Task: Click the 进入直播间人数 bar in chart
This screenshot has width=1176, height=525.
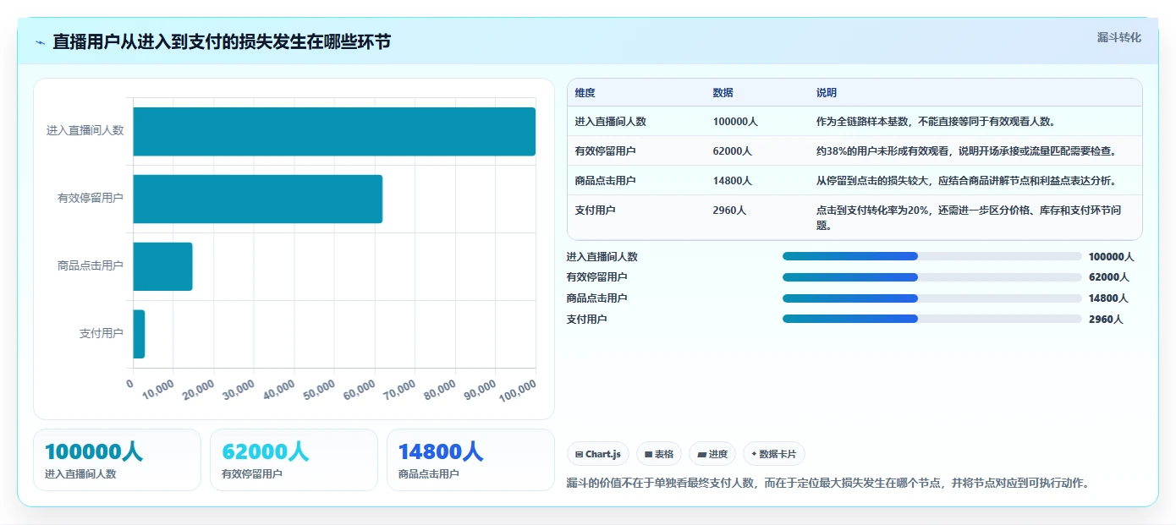Action: point(334,131)
